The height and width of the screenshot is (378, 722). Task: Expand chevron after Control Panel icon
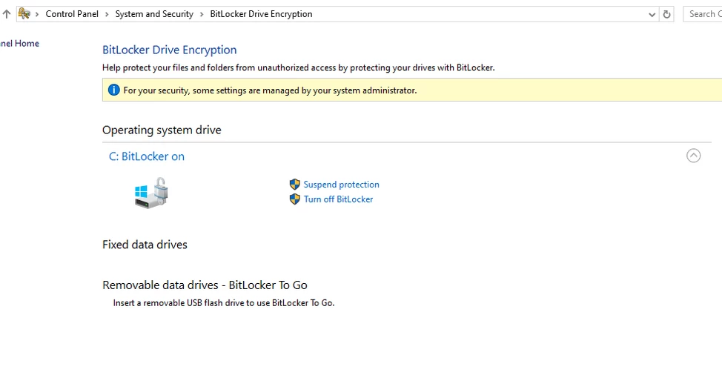[37, 14]
